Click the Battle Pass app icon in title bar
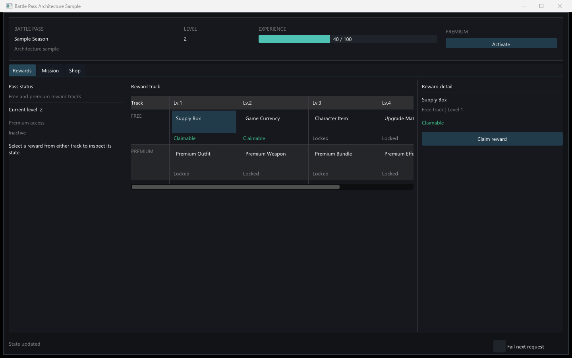This screenshot has width=572, height=358. [x=9, y=6]
